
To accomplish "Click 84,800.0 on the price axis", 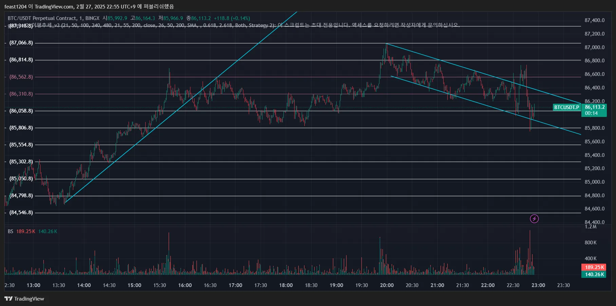I will (595, 196).
